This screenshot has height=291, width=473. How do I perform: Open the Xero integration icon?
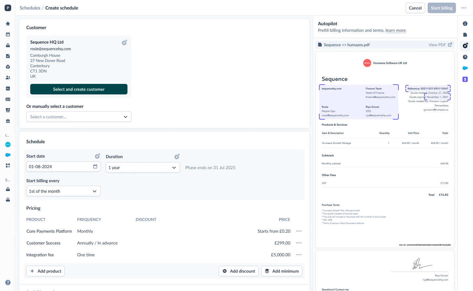8,145
